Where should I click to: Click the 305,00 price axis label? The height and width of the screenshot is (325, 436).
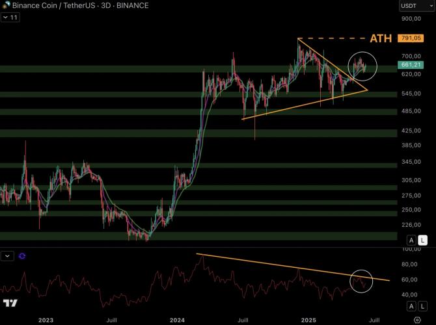[411, 180]
